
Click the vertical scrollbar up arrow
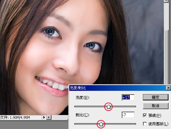click(166, 1)
